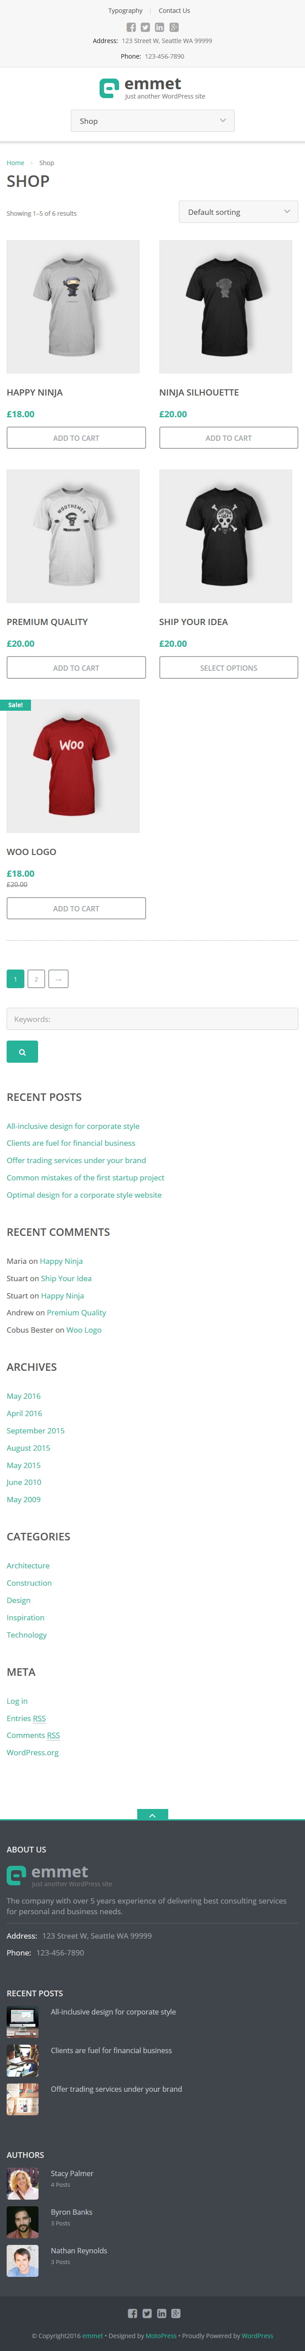Image resolution: width=305 pixels, height=2351 pixels.
Task: Open the Woo Logo red shirt thumbnail
Action: (73, 766)
